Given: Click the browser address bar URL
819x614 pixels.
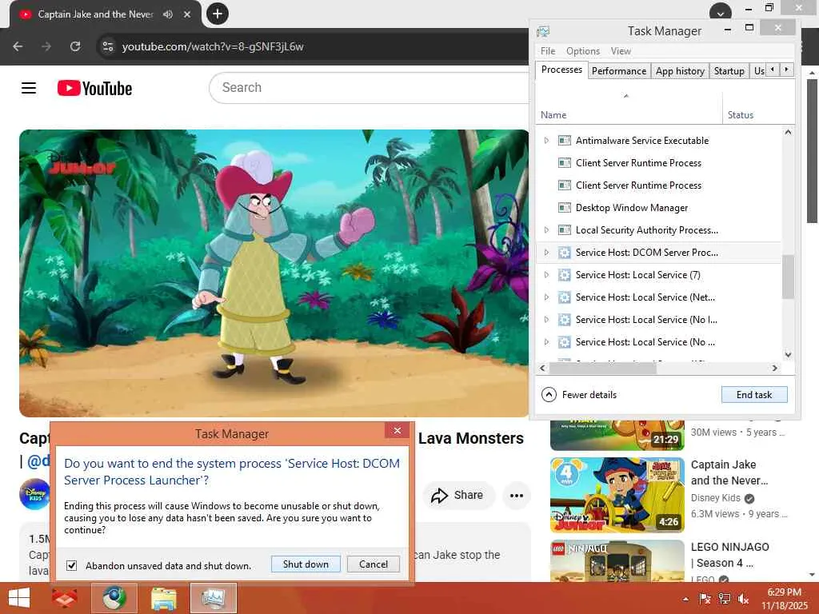Looking at the screenshot, I should (213, 46).
